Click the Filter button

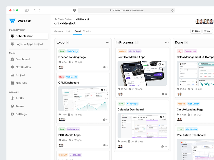196,31
